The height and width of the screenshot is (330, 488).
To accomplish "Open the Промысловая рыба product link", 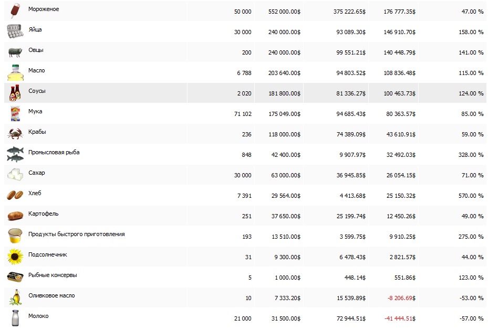I will click(x=54, y=153).
